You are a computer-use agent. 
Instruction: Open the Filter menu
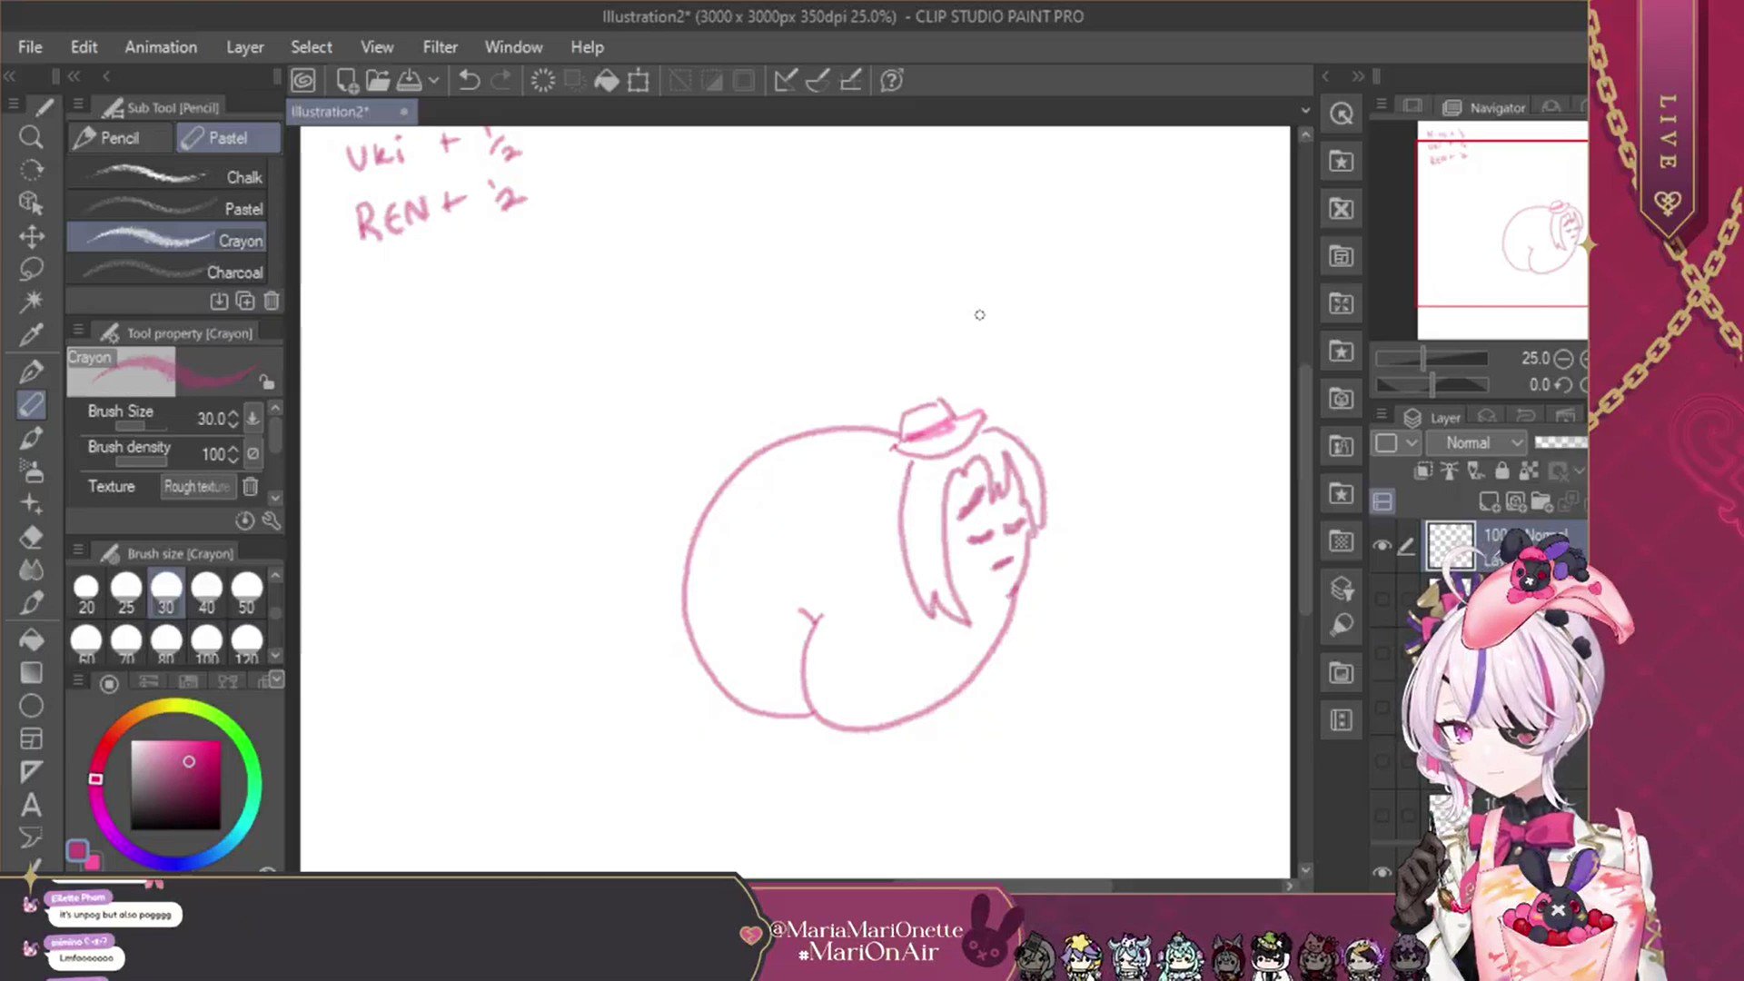click(x=440, y=47)
